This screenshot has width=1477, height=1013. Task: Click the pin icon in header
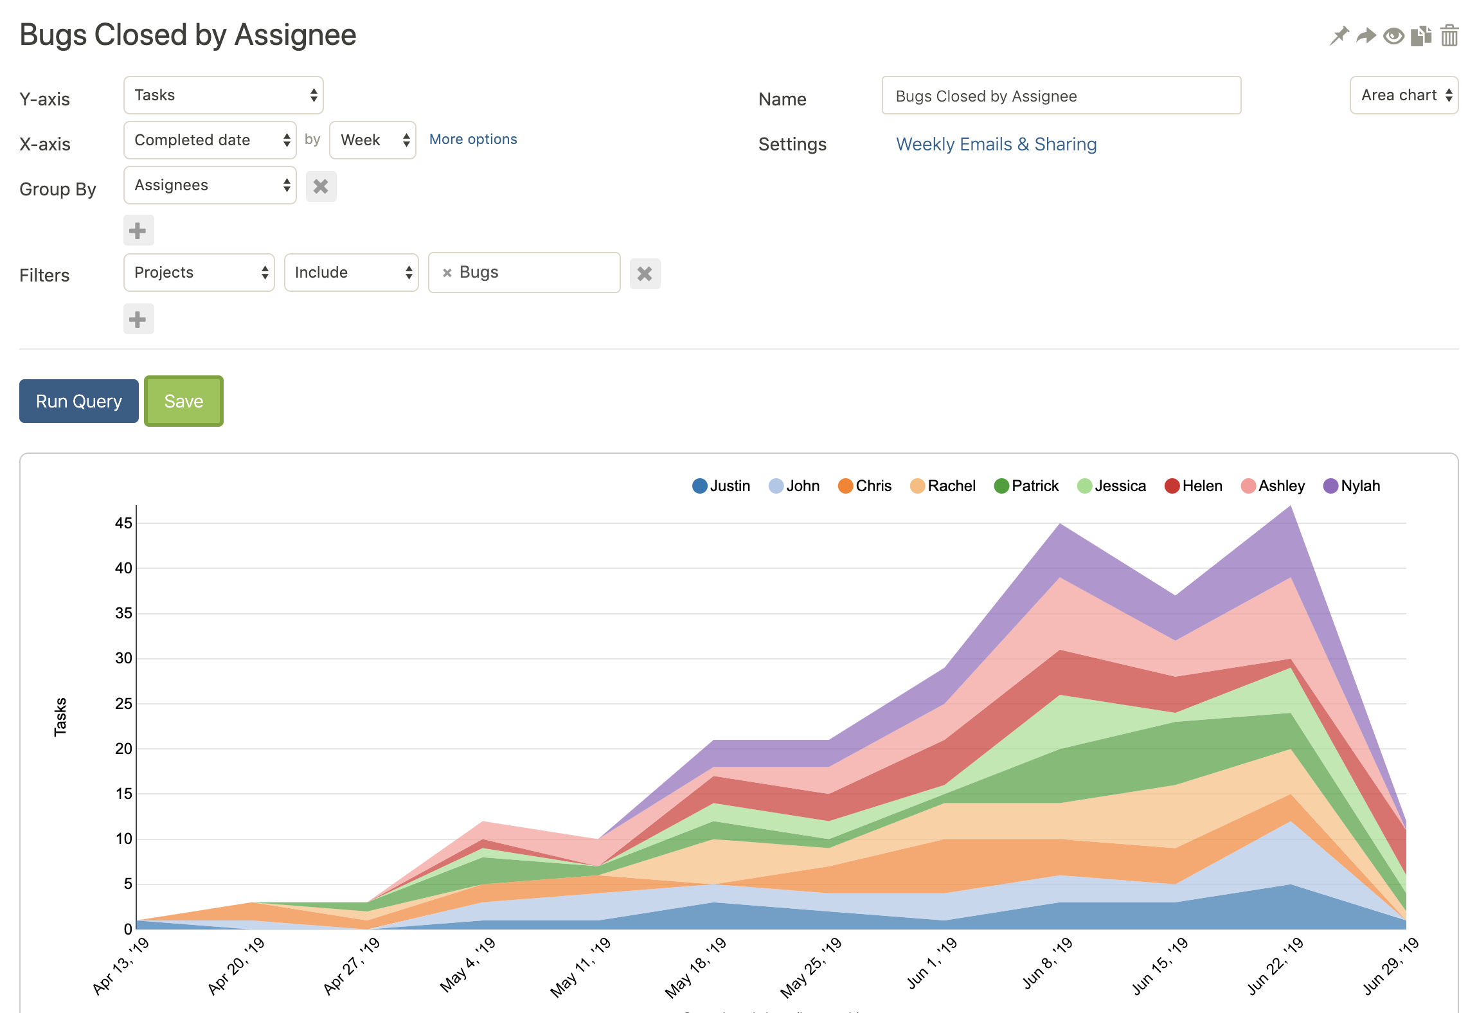tap(1339, 36)
